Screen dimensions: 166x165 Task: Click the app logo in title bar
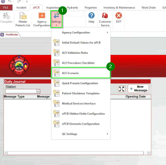click(x=3, y=1)
